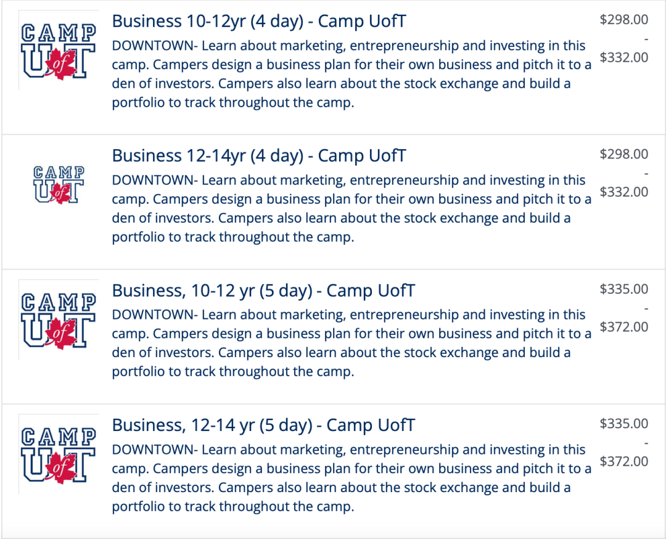666x539 pixels.
Task: Click the description of 12-14yr 4 day camp
Action: coord(351,208)
